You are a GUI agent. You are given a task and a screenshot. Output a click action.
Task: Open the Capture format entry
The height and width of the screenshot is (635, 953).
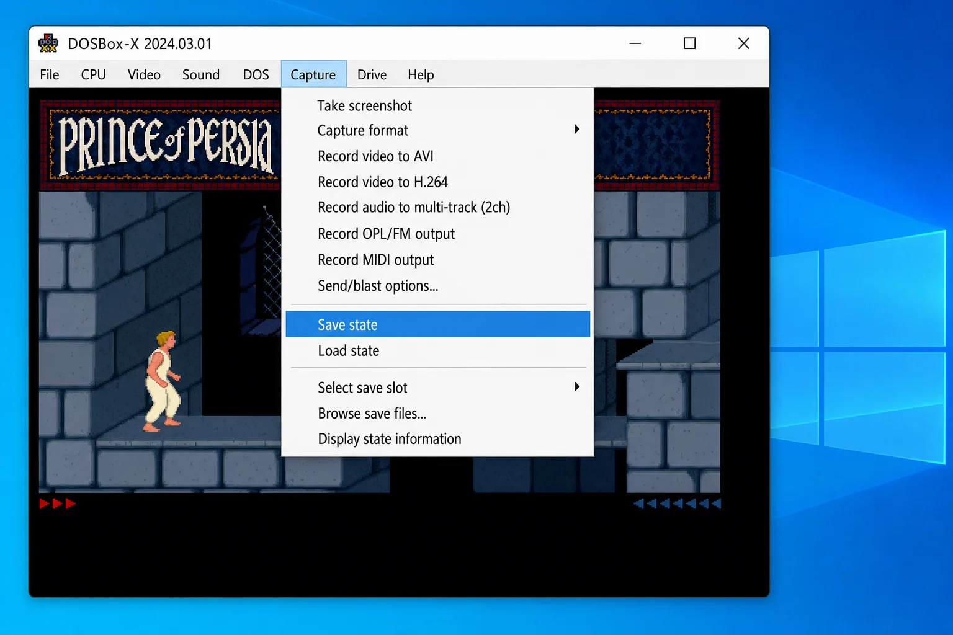[x=437, y=130]
